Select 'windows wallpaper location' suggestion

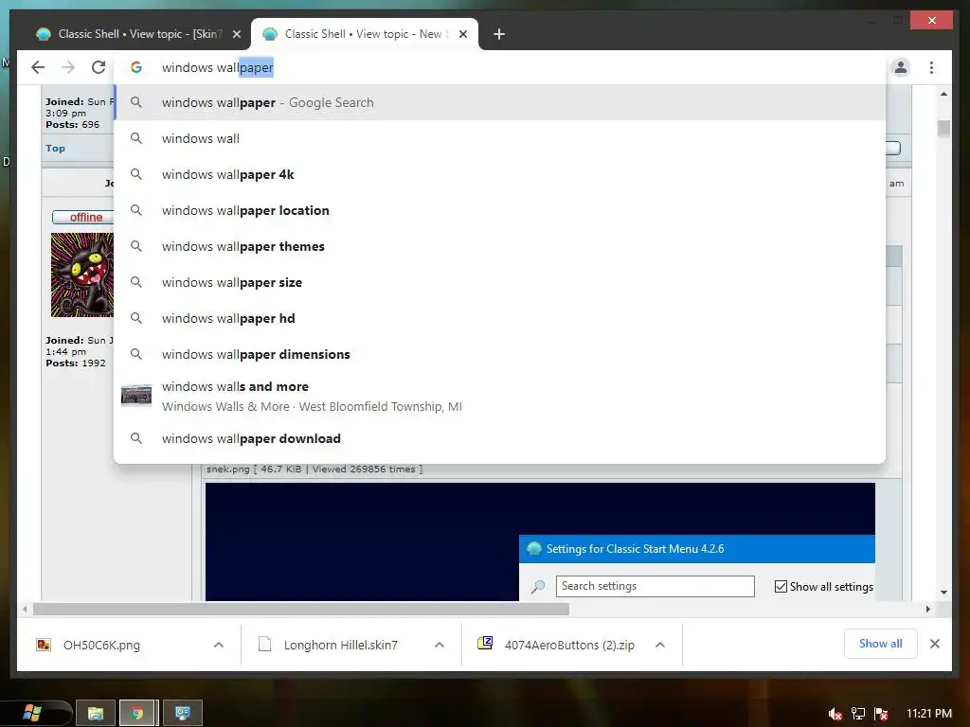tap(500, 210)
